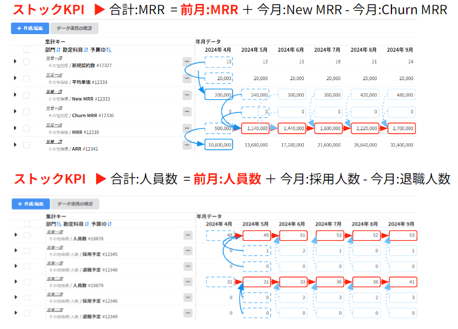This screenshot has height=329, width=458.
Task: Check the 採用予定 #12346 row checkbox
Action: (x=27, y=298)
